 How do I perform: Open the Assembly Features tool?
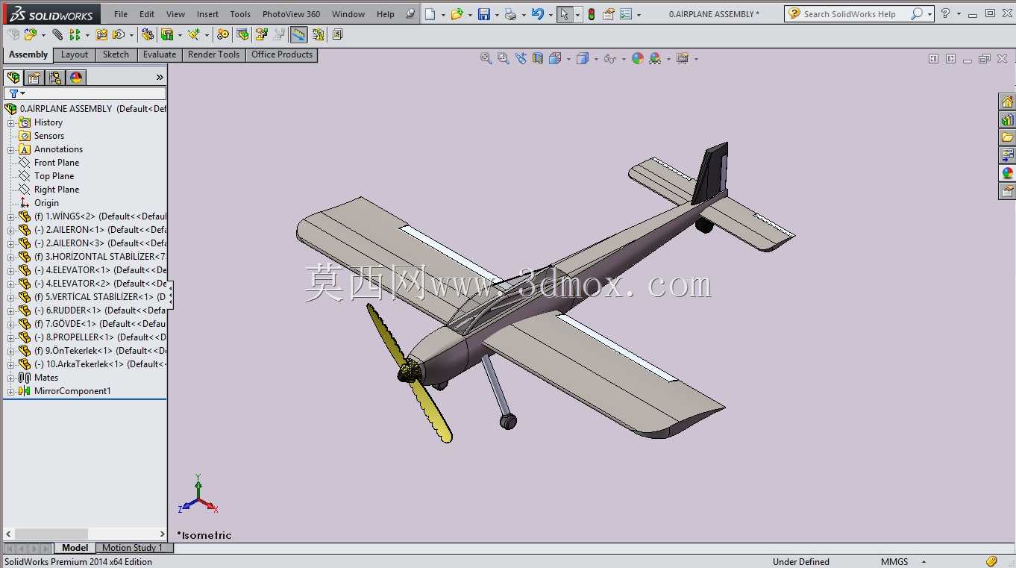[x=167, y=34]
